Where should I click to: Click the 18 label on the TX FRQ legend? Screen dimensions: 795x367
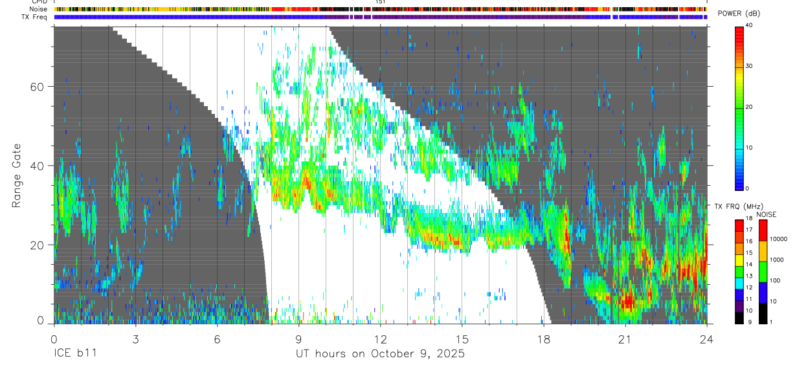[x=748, y=219]
